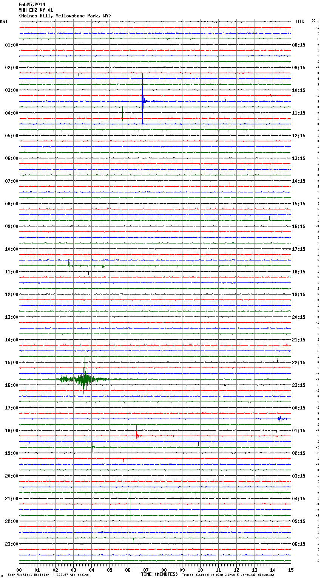Click the 10:15 UTC time label

299,90
